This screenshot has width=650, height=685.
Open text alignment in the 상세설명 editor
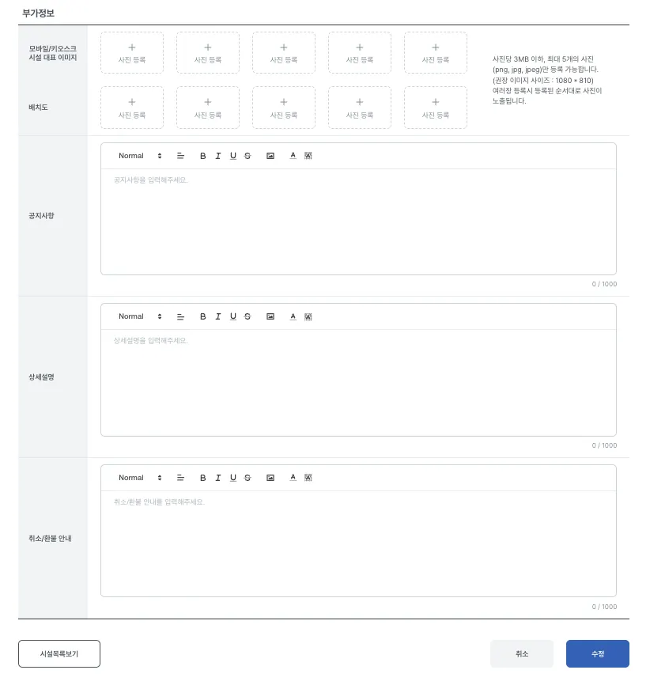pyautogui.click(x=180, y=316)
